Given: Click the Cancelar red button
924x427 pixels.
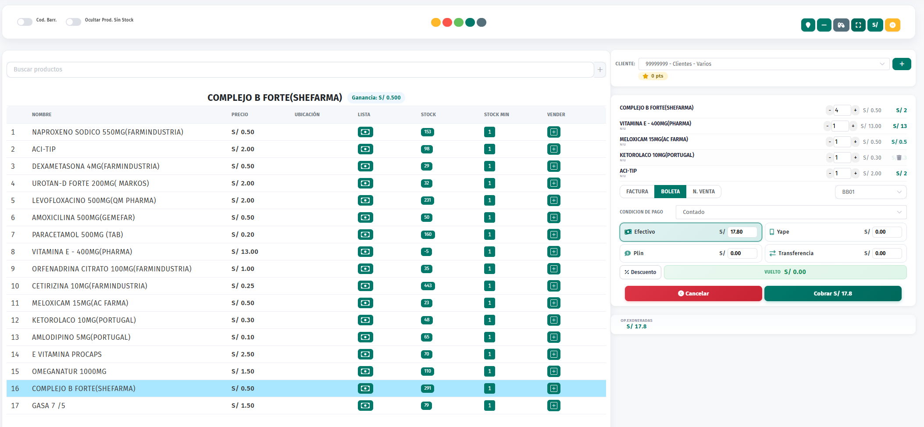Looking at the screenshot, I should (x=693, y=294).
